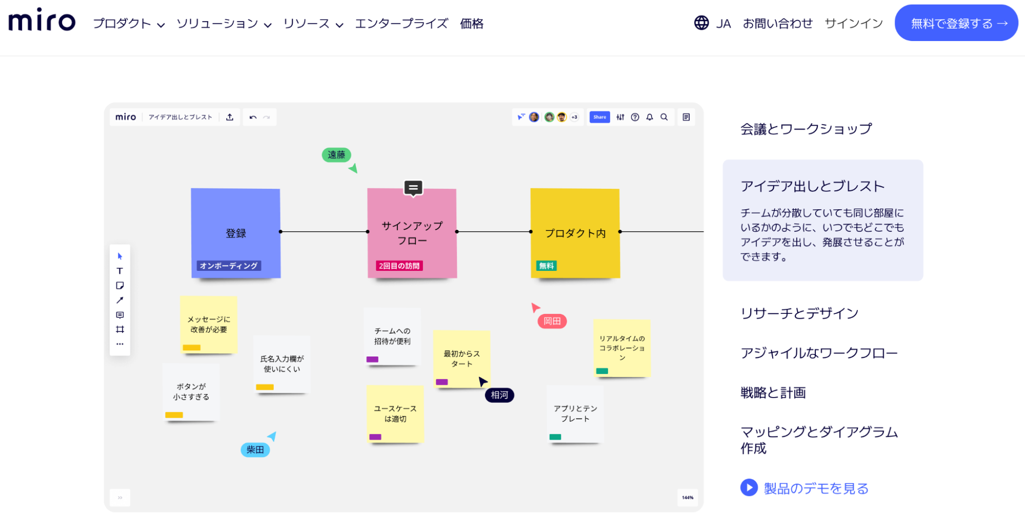
Task: Click the miro logo inside the board
Action: (126, 117)
